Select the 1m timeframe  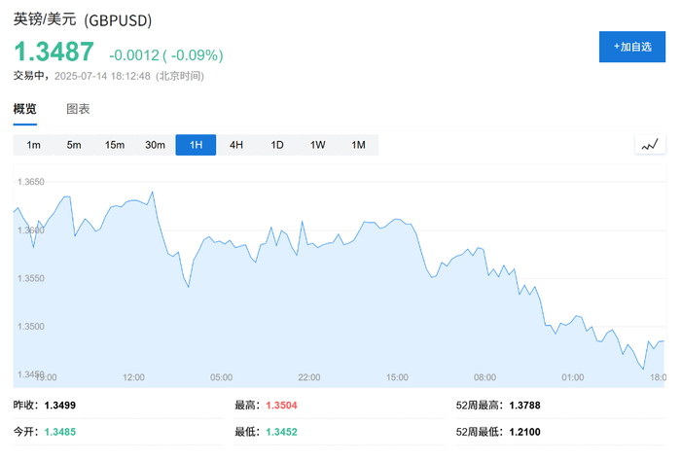coord(33,145)
